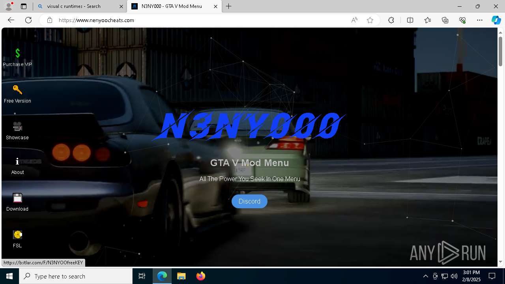505x284 pixels.
Task: Open the Download floppy disk icon
Action: [17, 198]
